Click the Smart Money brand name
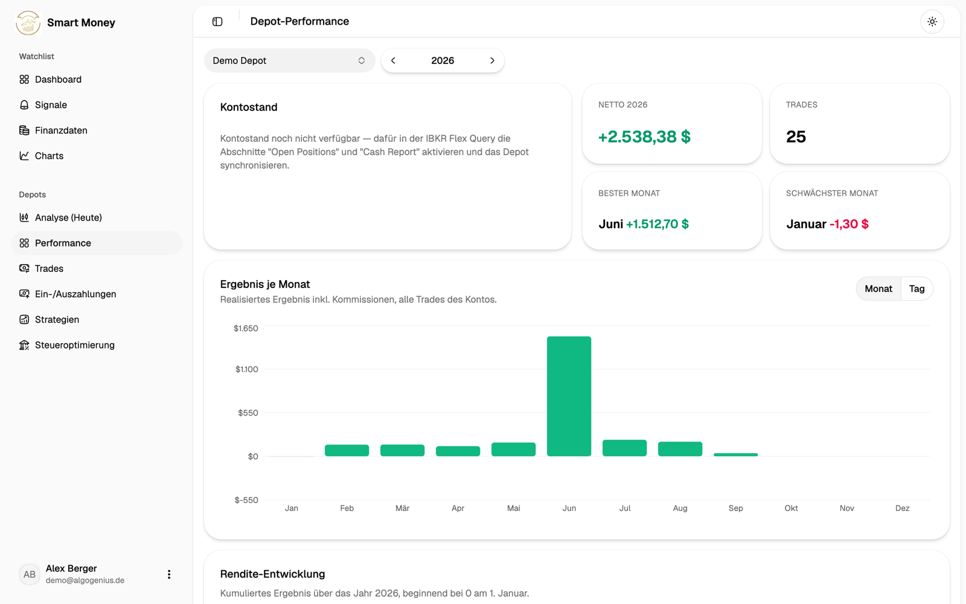 pyautogui.click(x=81, y=23)
